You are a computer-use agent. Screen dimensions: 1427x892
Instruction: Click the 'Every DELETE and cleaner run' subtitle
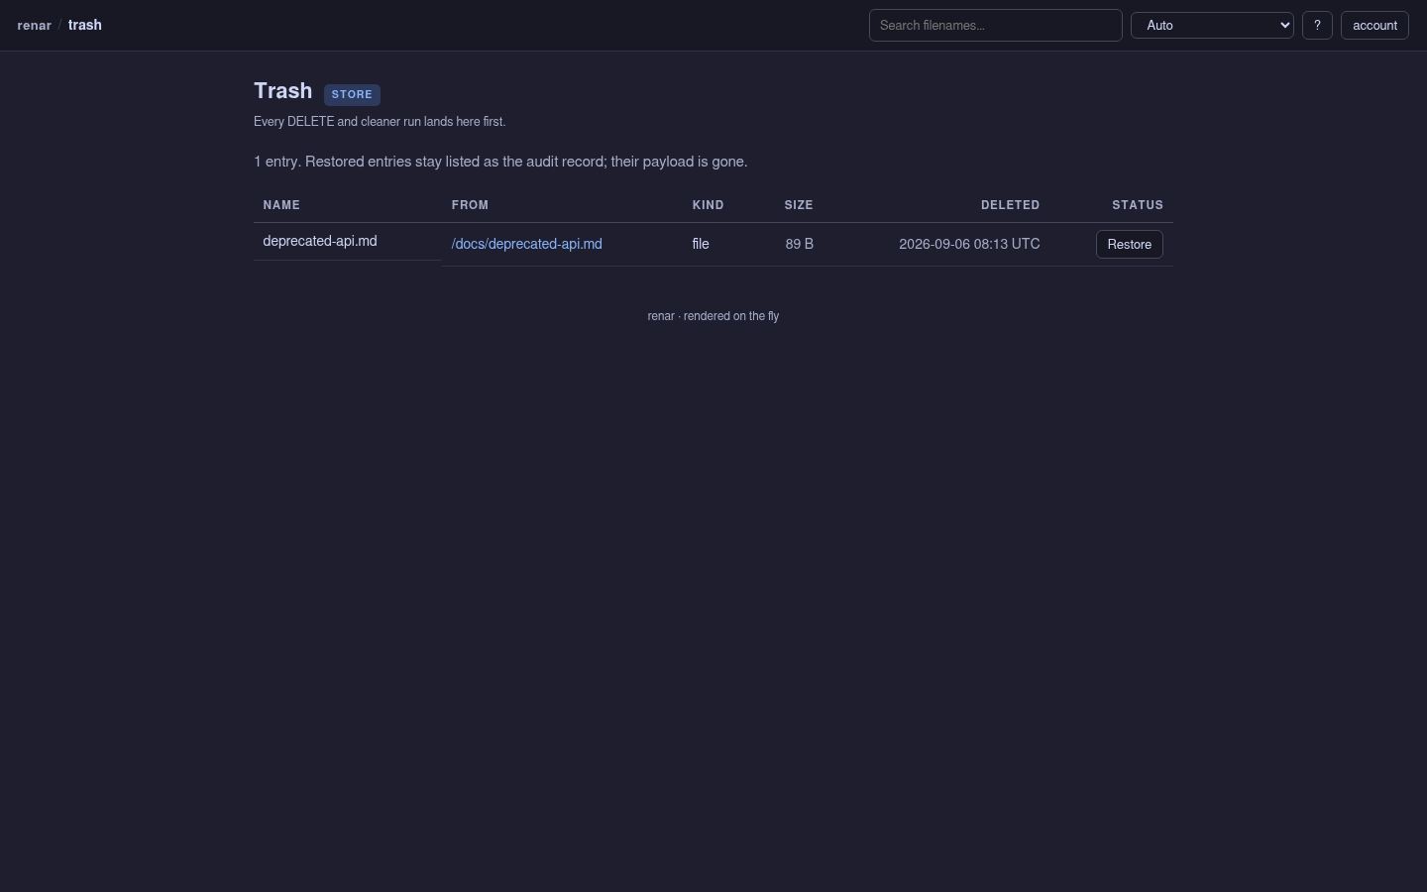pyautogui.click(x=380, y=122)
